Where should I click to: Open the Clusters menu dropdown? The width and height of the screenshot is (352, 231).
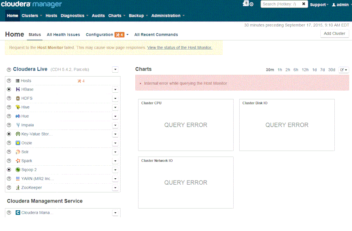click(x=32, y=15)
